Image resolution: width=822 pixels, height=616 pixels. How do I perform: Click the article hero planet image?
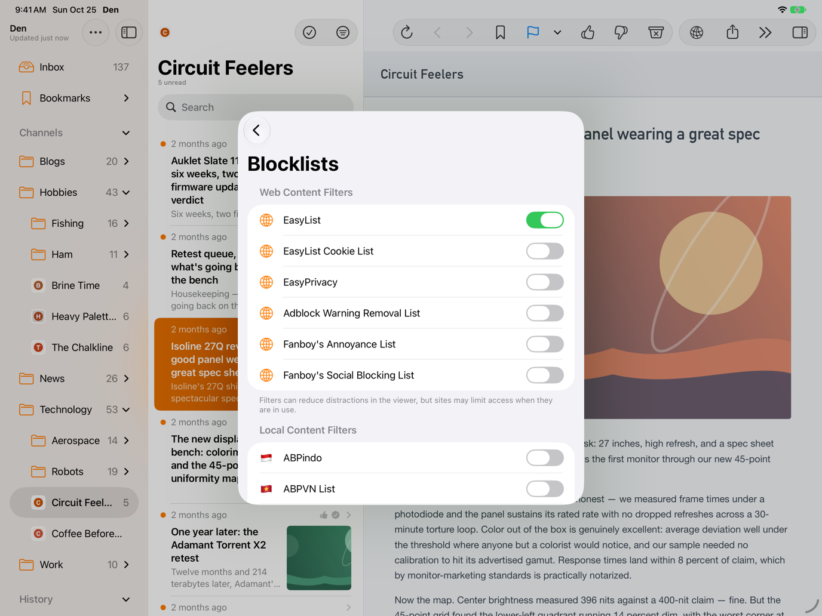(688, 307)
